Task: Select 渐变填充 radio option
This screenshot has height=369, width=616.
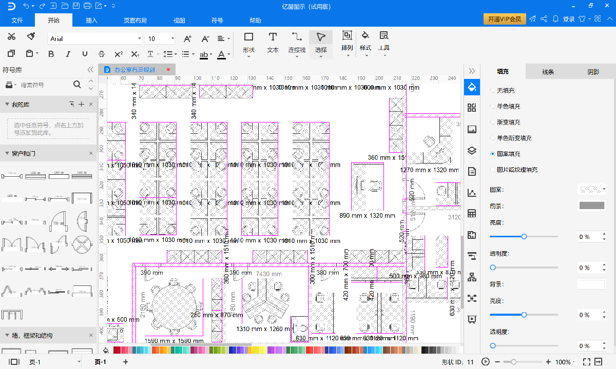Action: (x=493, y=122)
